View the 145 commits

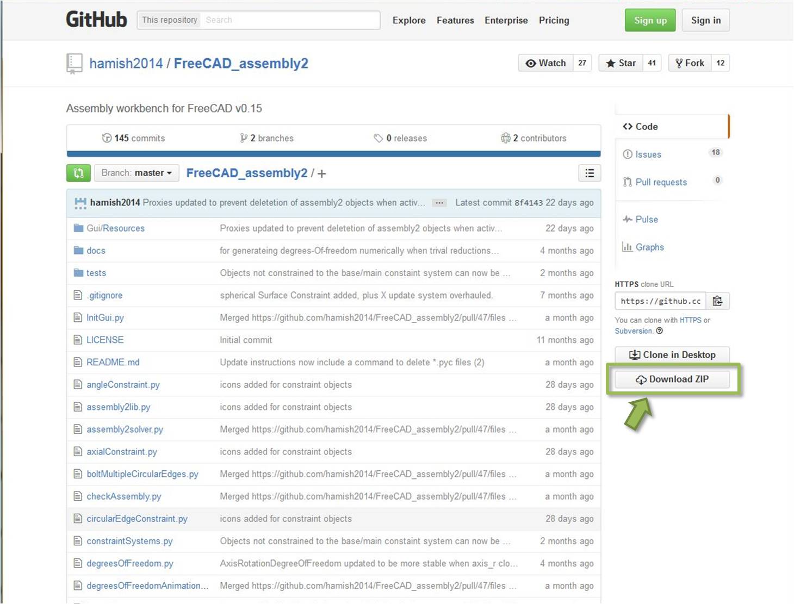(x=133, y=138)
